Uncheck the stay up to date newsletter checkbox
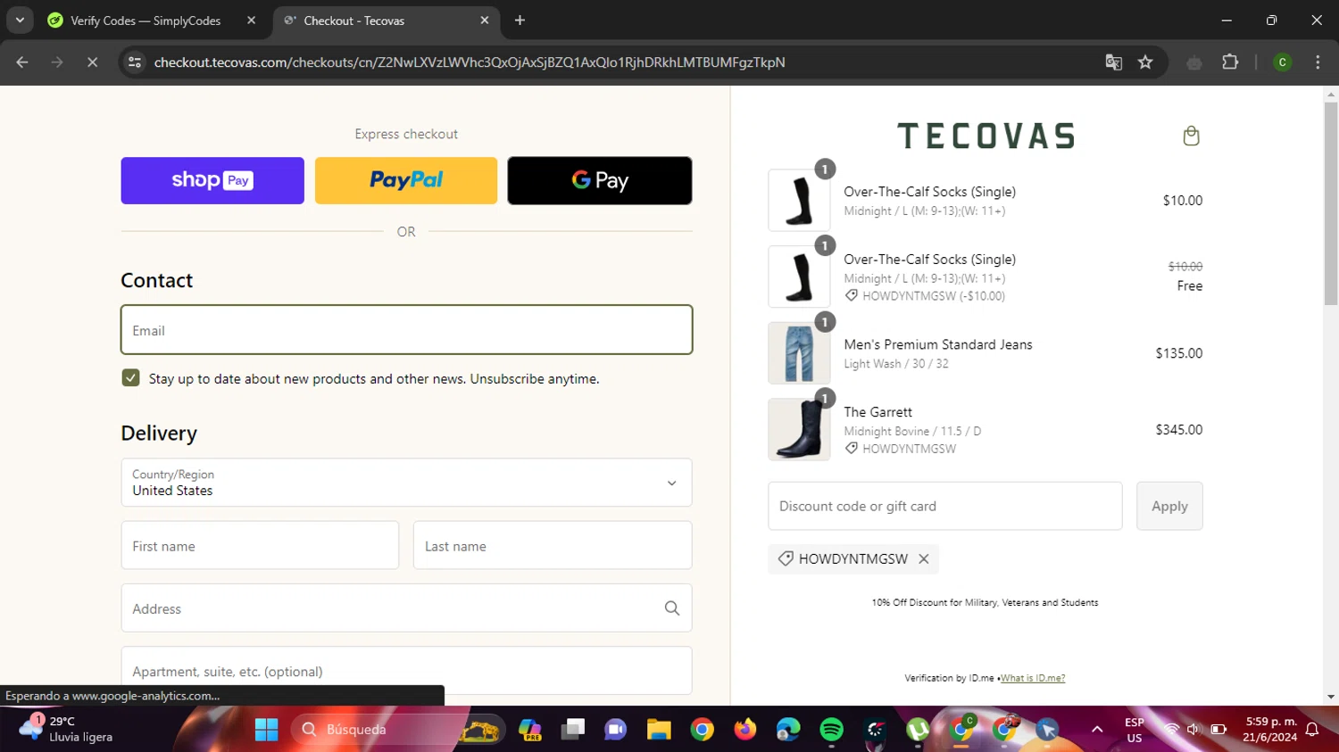 pos(131,378)
